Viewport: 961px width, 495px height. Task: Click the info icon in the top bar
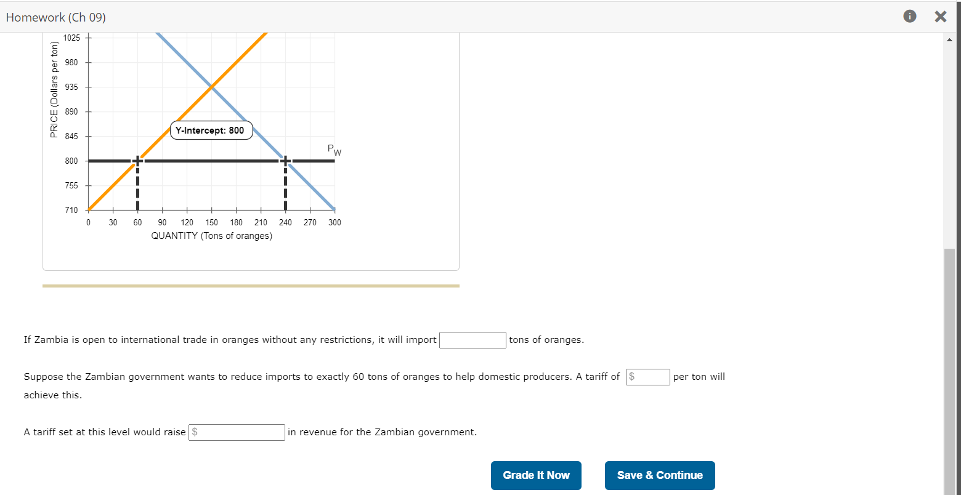click(x=910, y=16)
